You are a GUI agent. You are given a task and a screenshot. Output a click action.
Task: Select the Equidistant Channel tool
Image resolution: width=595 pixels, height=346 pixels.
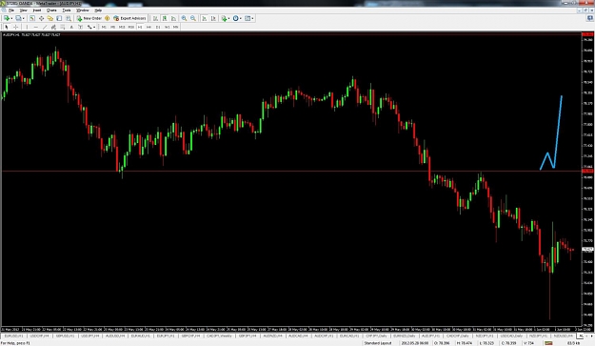53,27
